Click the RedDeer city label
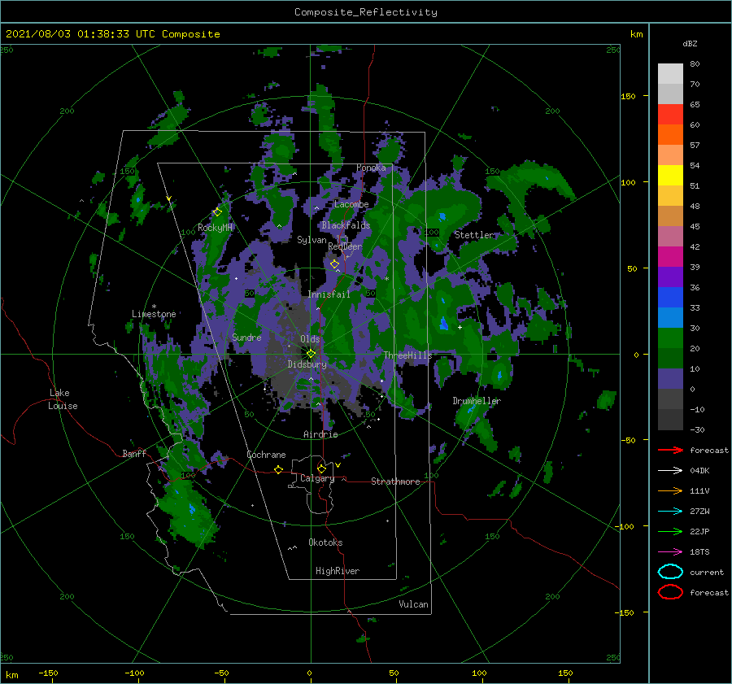 click(x=345, y=246)
